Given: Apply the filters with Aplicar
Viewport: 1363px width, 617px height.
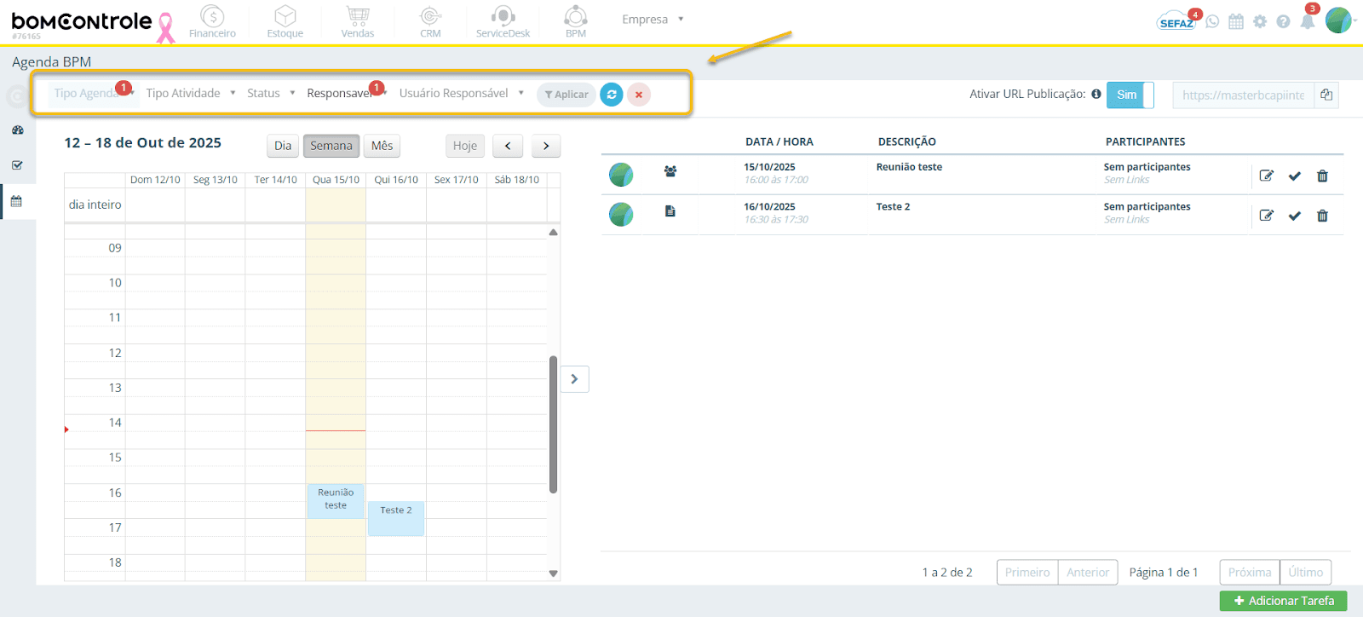Looking at the screenshot, I should coord(566,95).
